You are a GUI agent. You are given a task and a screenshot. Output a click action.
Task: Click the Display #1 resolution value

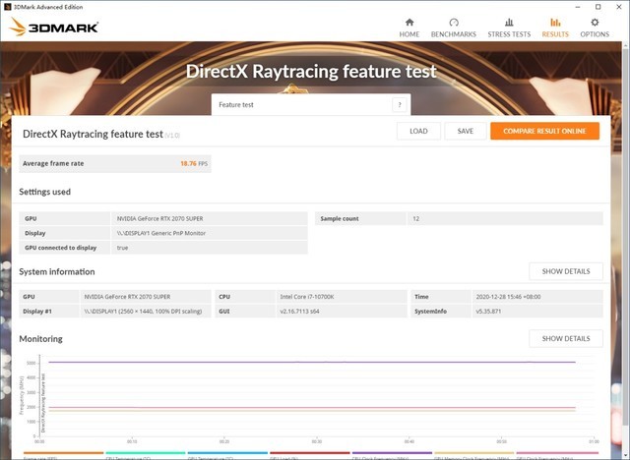pos(143,312)
